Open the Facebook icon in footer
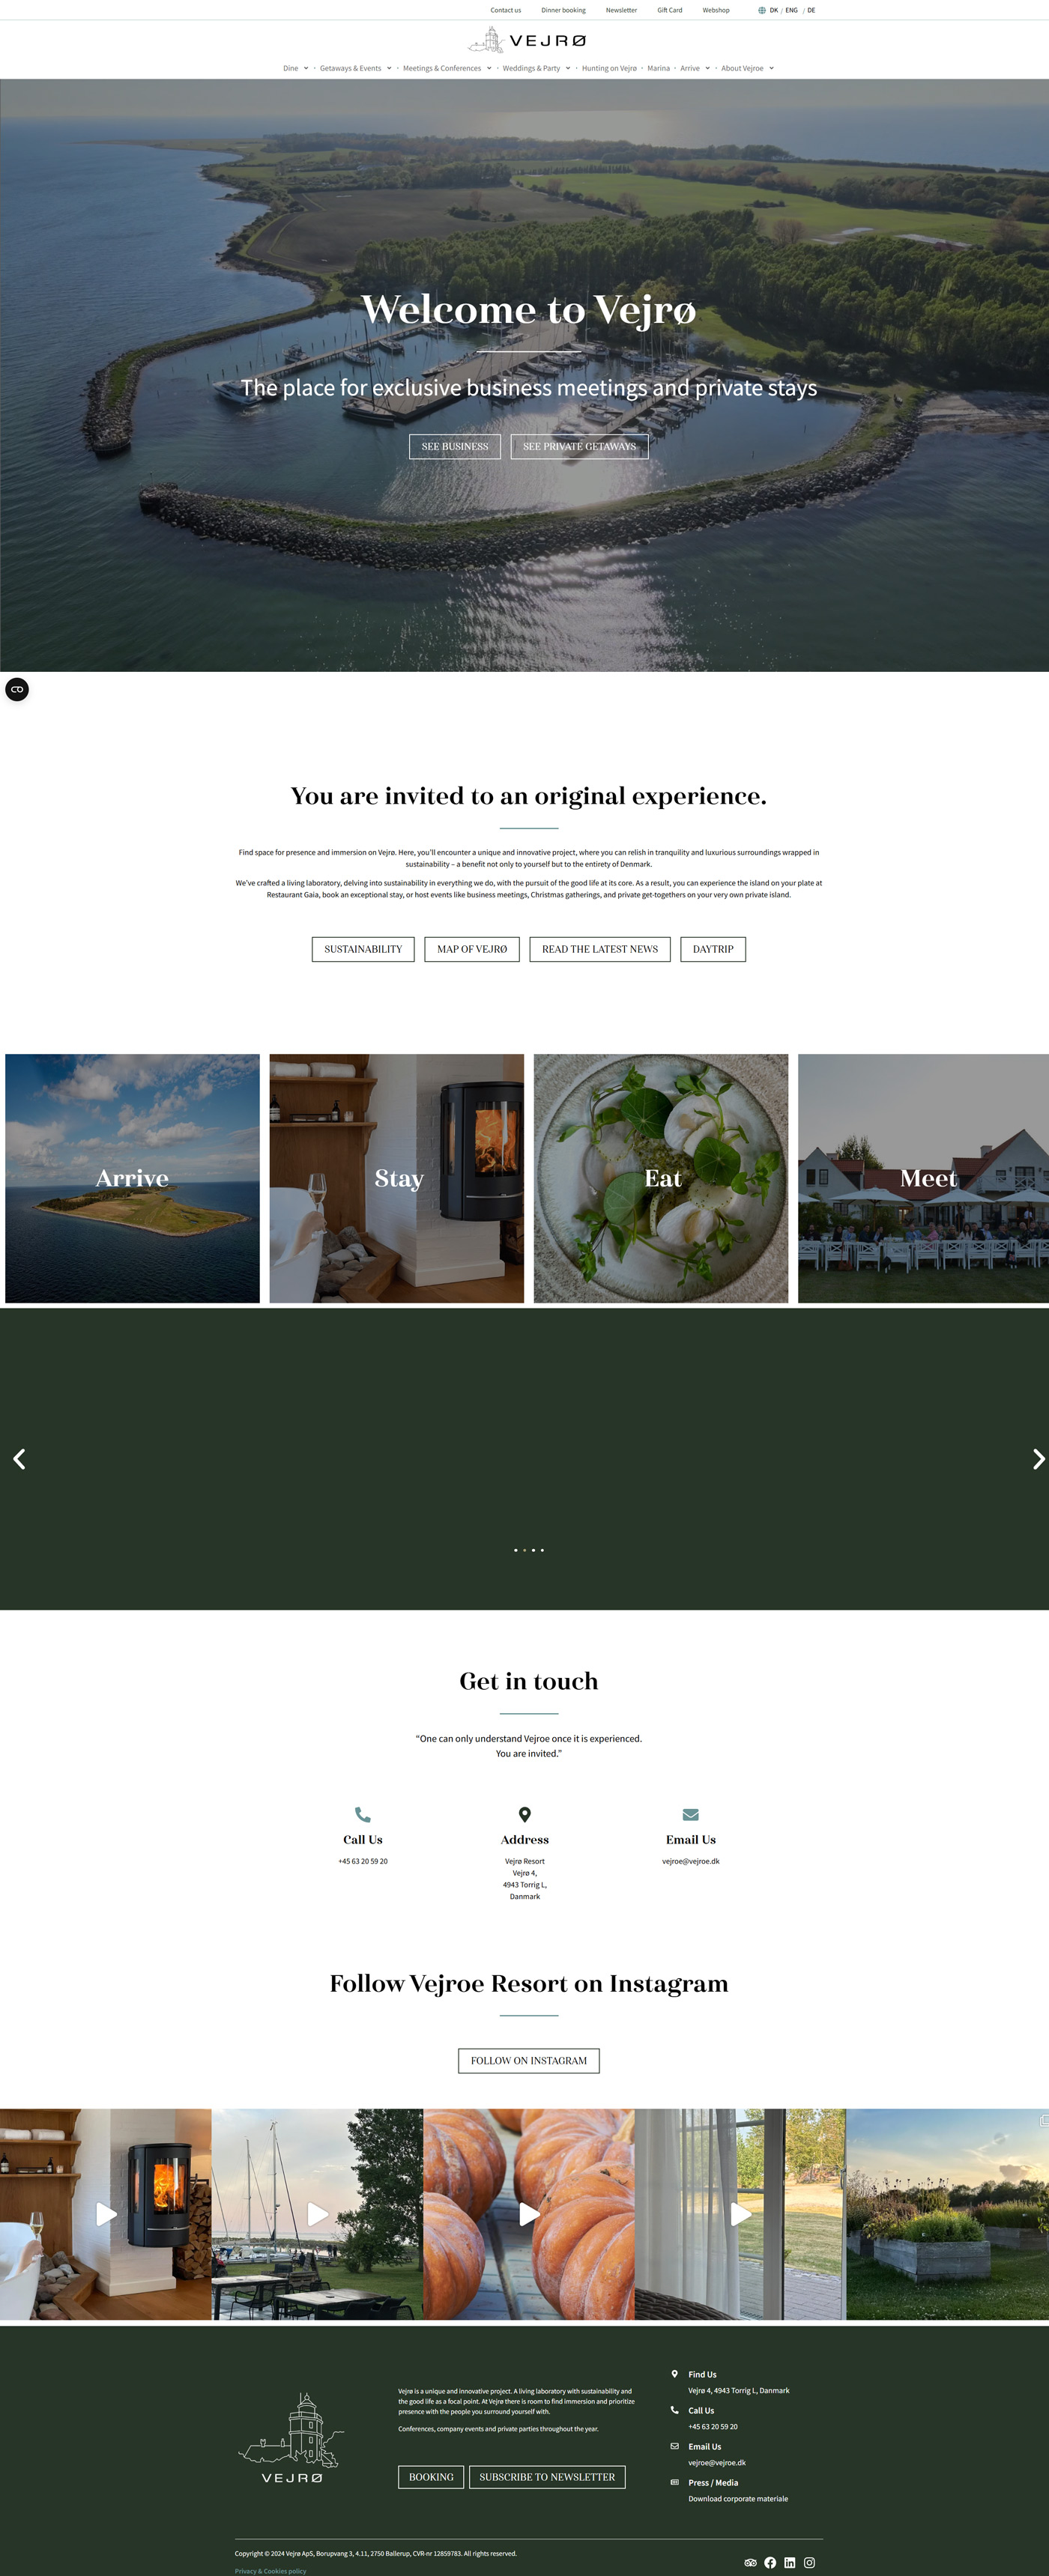The height and width of the screenshot is (2576, 1049). [770, 2562]
